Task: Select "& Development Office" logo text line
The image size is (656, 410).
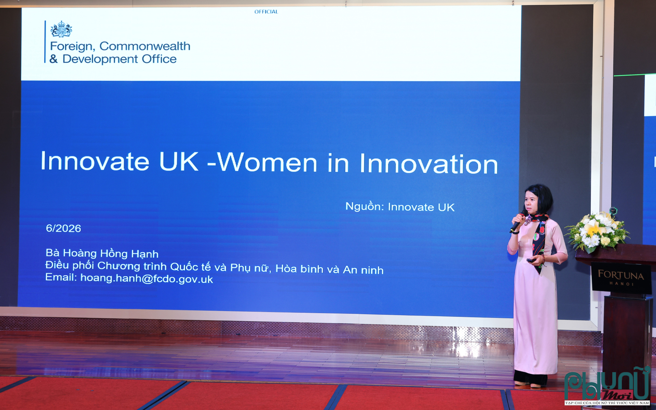Action: tap(113, 59)
